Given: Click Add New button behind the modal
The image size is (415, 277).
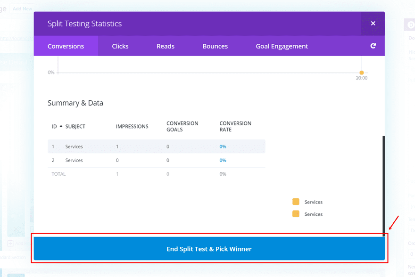Looking at the screenshot, I should pyautogui.click(x=22, y=8).
